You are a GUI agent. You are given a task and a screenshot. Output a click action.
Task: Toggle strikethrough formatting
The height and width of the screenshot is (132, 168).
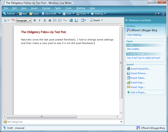pos(50,20)
